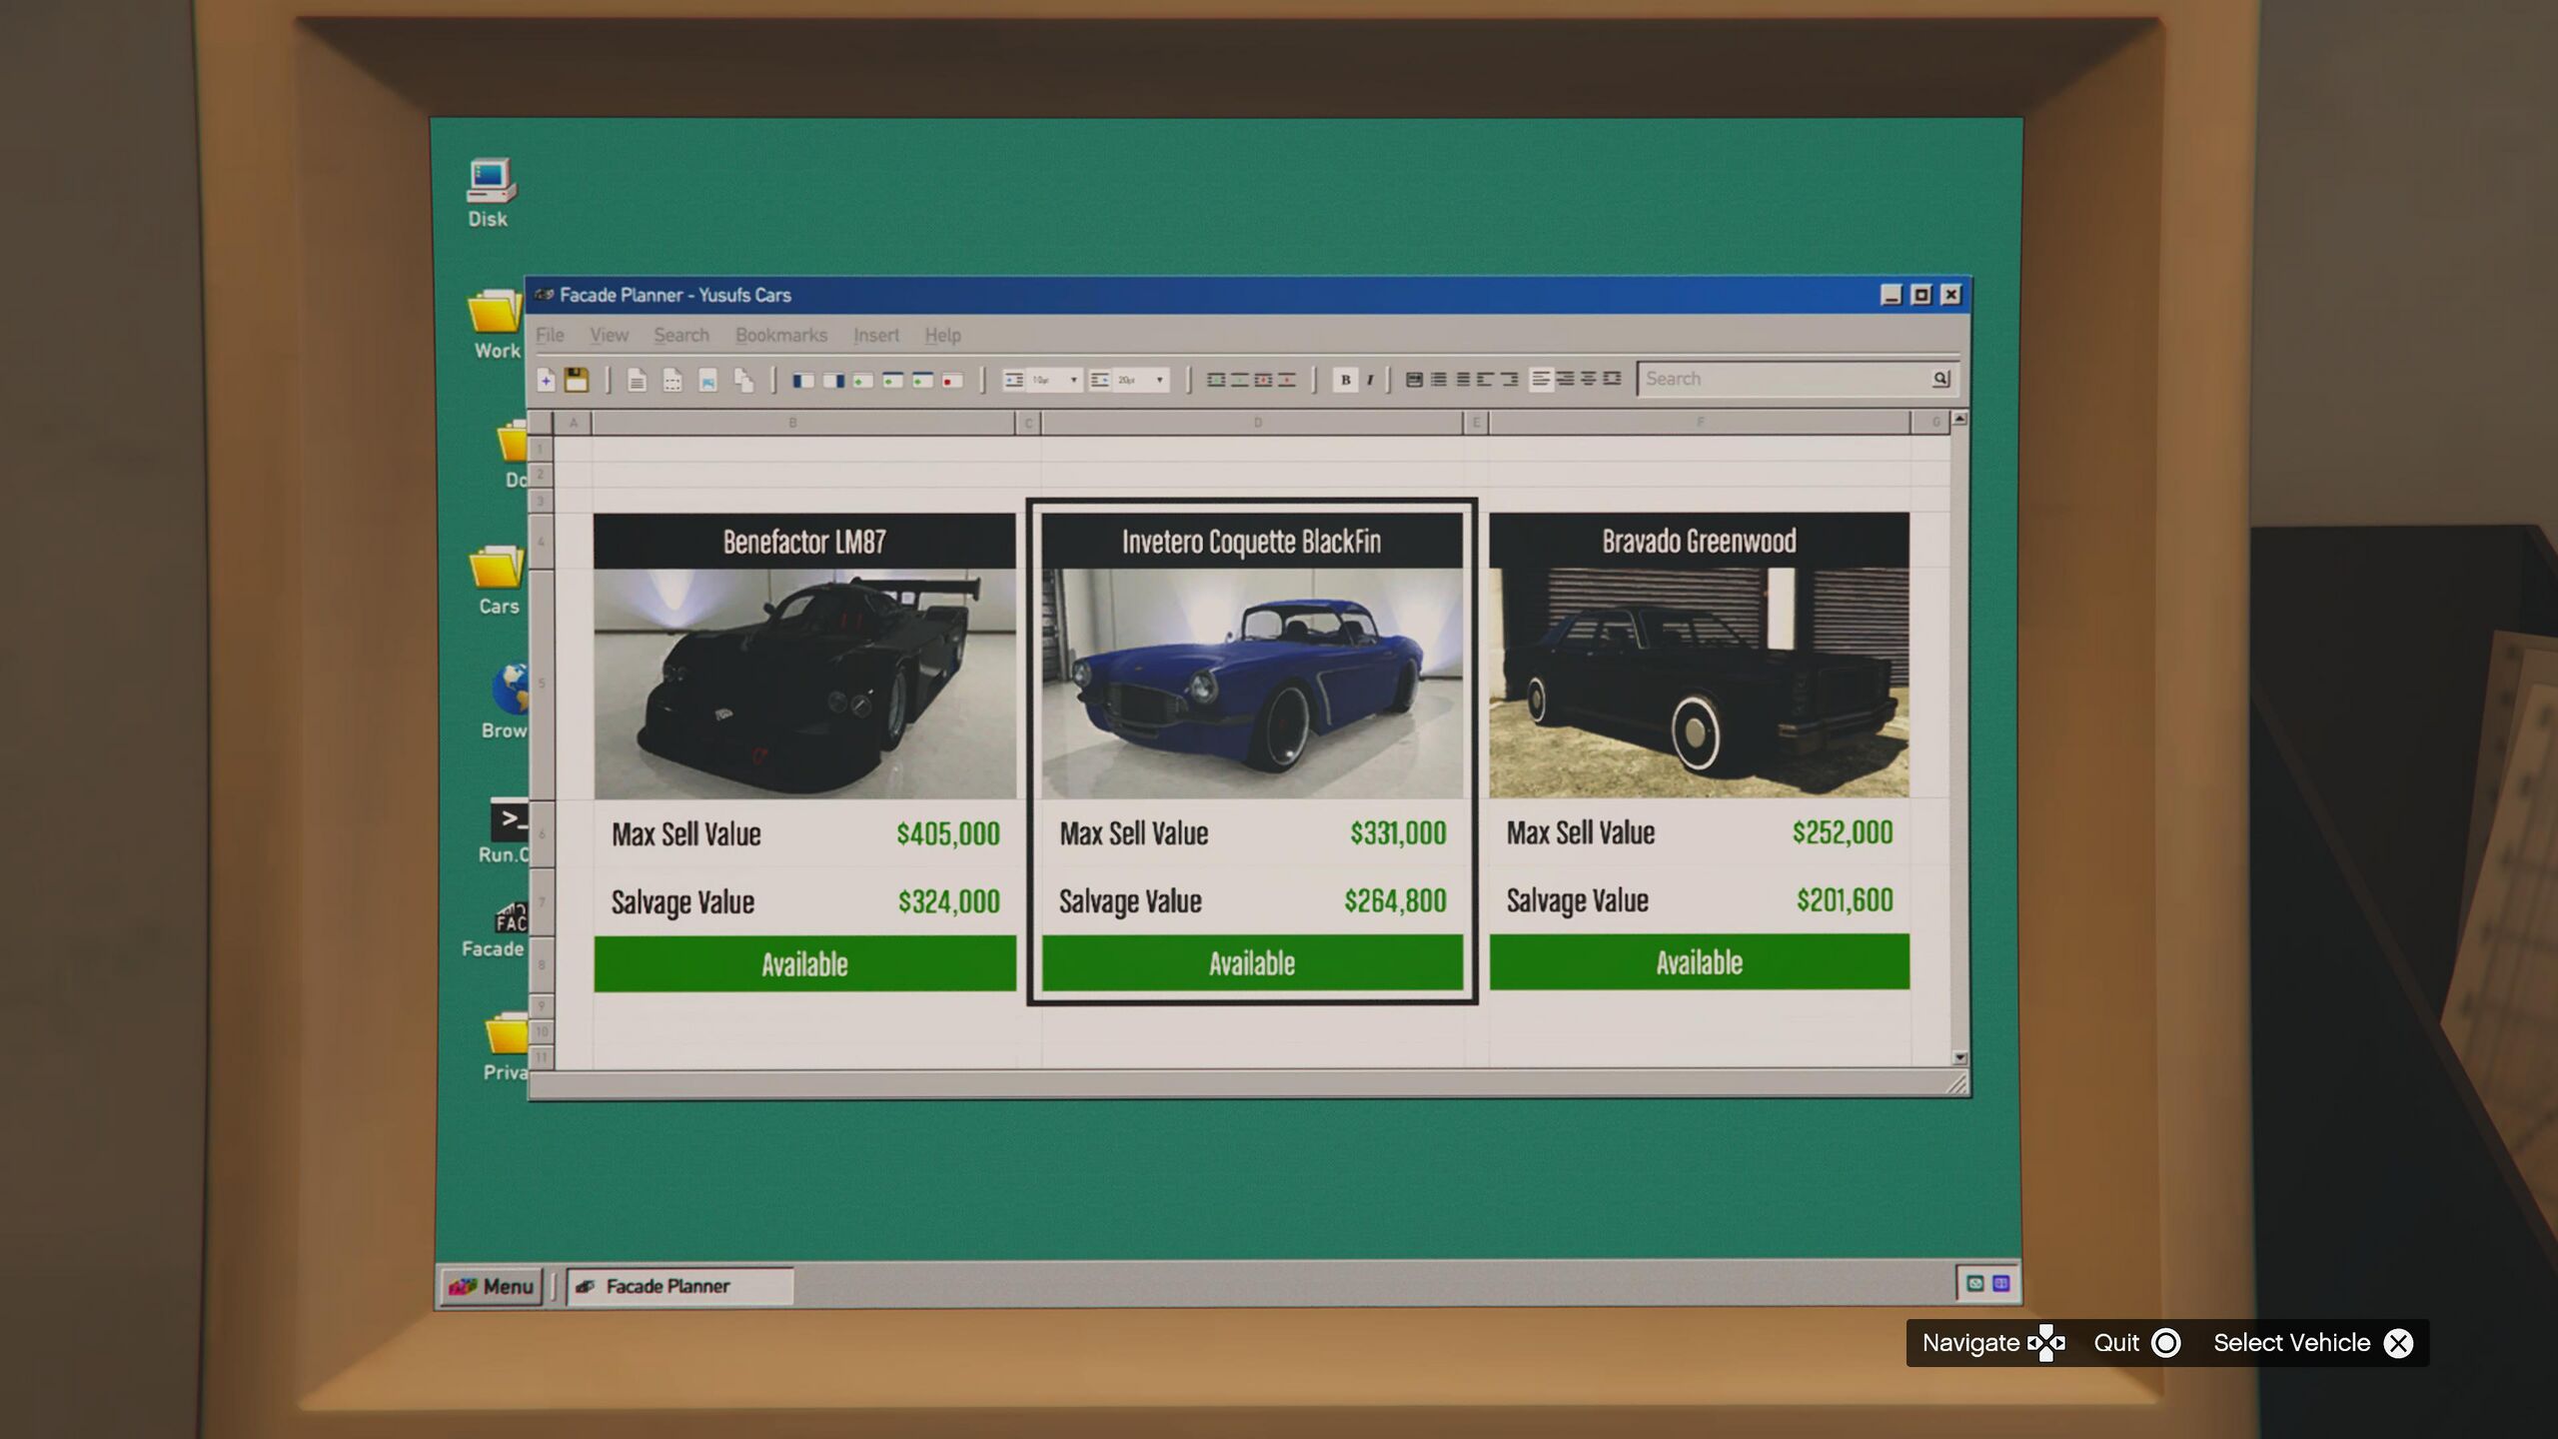
Task: Click the save floppy disk icon
Action: 577,380
